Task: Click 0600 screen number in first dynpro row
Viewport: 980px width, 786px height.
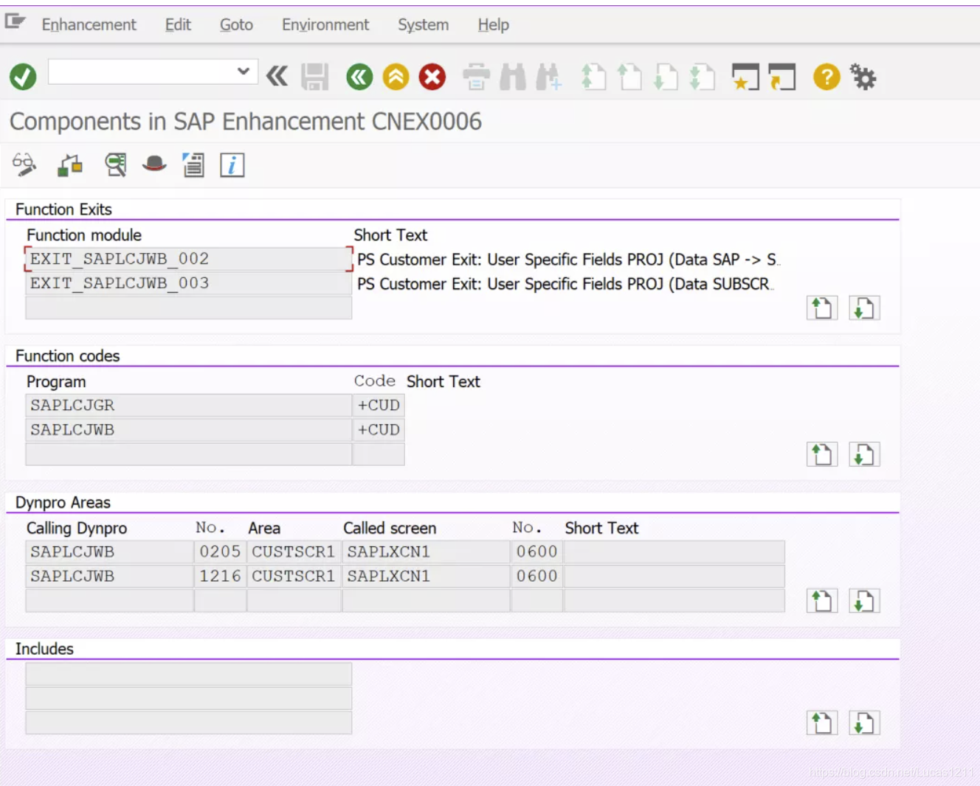Action: point(537,552)
